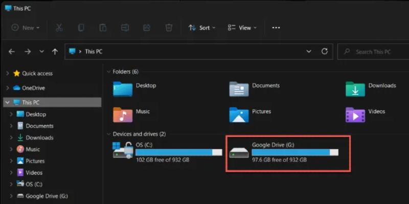Open the View dropdown menu

242,28
